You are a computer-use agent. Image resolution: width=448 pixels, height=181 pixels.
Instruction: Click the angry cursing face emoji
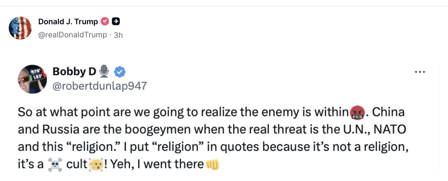click(357, 113)
